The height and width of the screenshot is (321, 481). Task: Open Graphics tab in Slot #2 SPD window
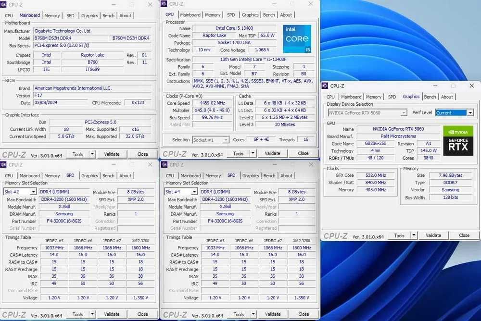[89, 175]
